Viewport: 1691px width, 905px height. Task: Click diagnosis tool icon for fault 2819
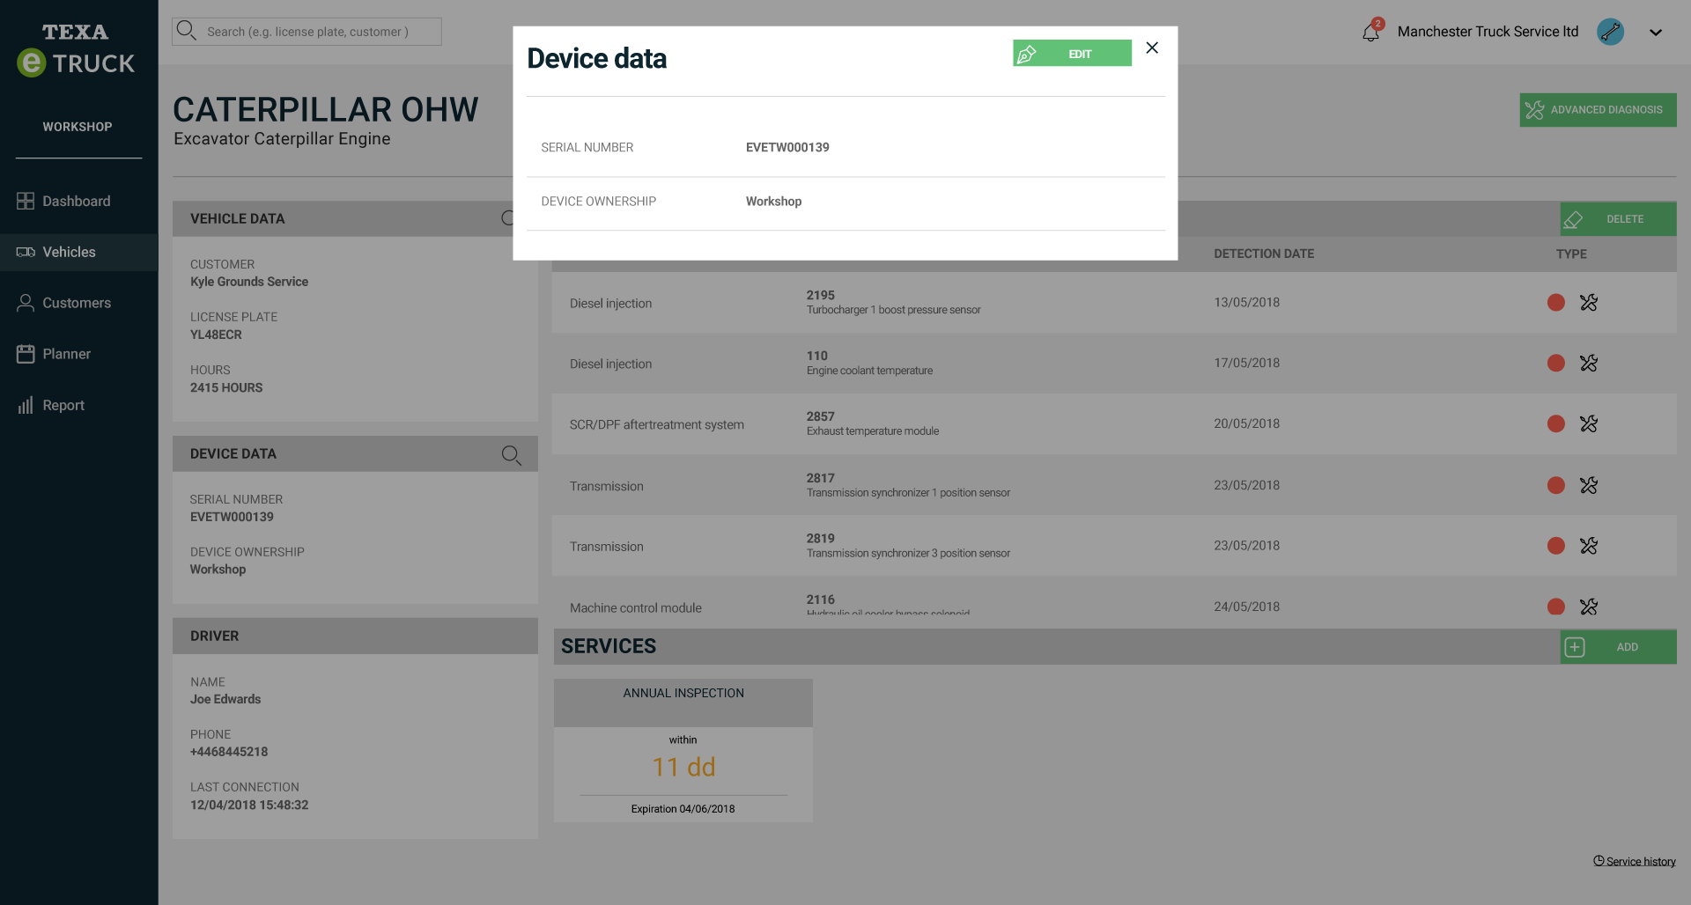(1589, 546)
